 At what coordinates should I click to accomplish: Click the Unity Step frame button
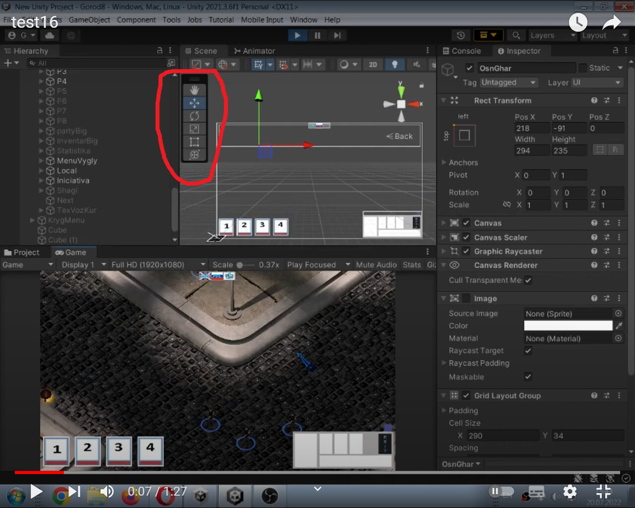click(x=337, y=35)
